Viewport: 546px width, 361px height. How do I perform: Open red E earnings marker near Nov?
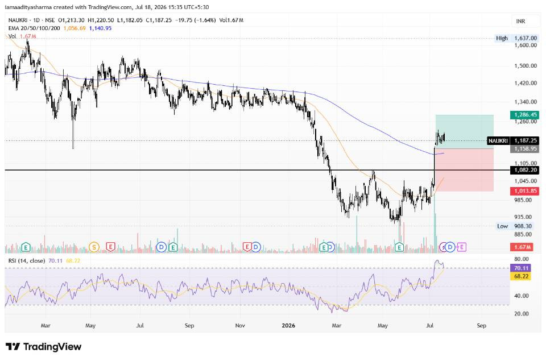point(247,247)
